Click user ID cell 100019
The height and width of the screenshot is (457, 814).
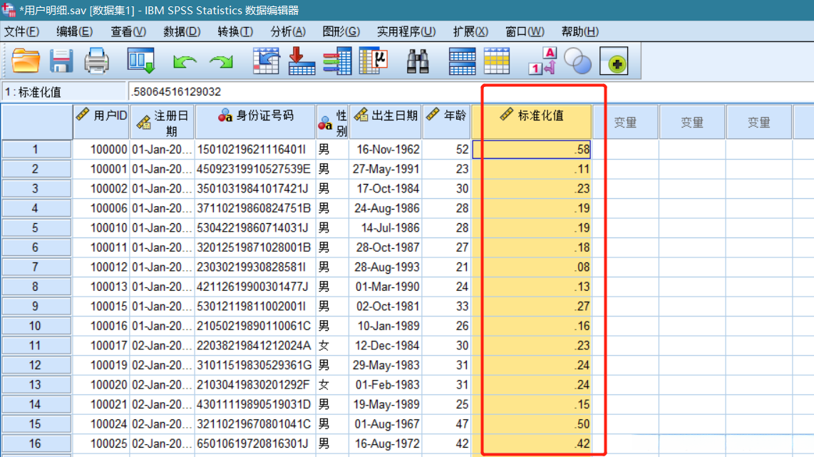[x=101, y=365]
